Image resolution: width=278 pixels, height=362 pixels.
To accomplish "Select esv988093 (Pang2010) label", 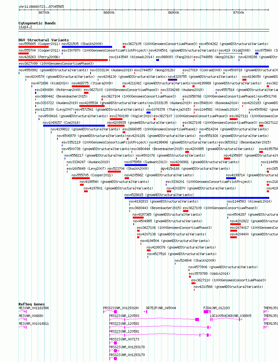I will tap(175, 57).
